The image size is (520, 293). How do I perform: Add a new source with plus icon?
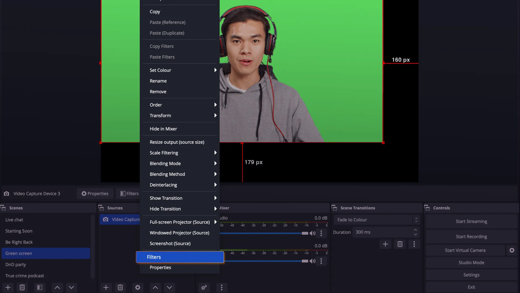[x=106, y=287]
